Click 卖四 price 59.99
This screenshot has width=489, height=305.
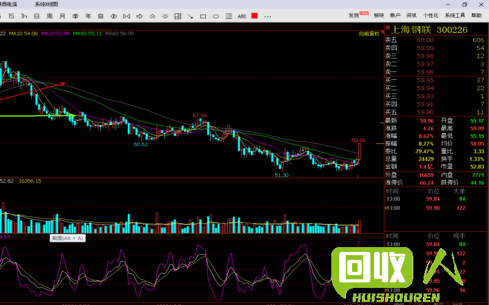[x=425, y=48]
